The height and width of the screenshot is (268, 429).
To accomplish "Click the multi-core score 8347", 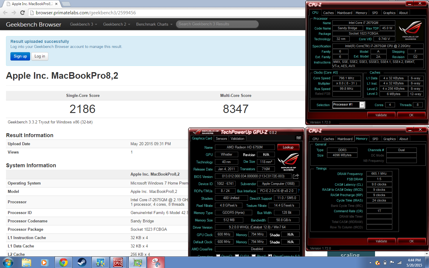I will (236, 109).
